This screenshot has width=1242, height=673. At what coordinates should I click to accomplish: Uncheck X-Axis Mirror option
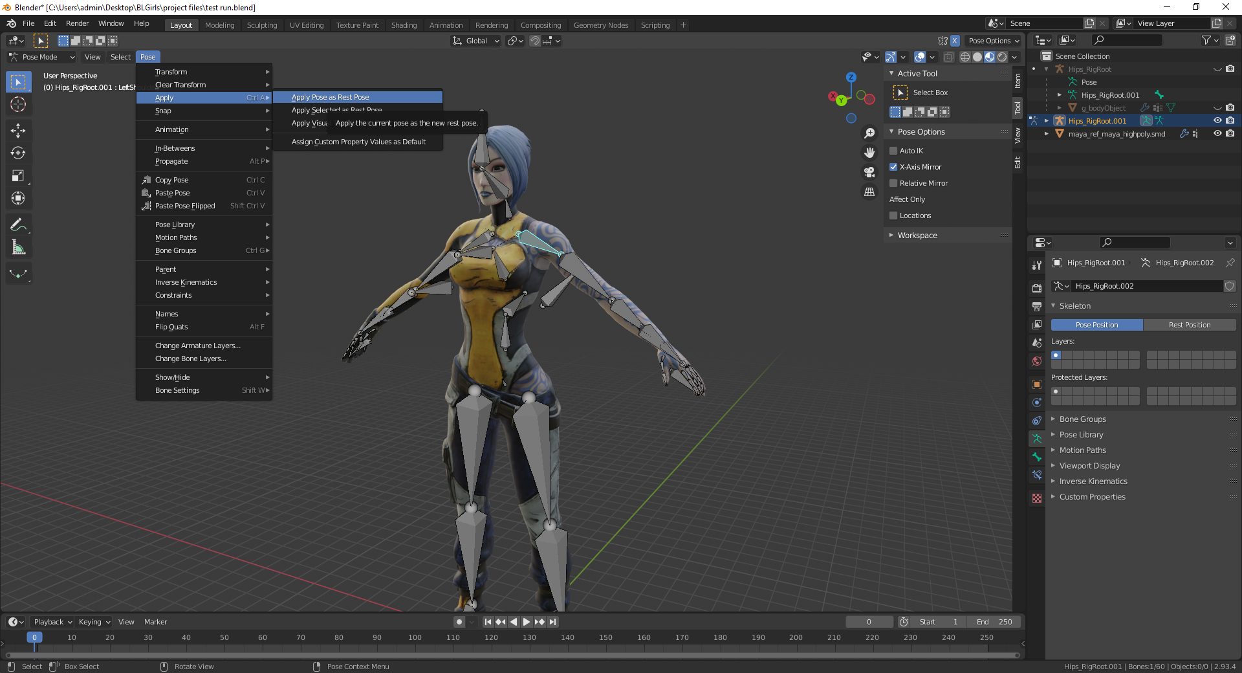(893, 167)
